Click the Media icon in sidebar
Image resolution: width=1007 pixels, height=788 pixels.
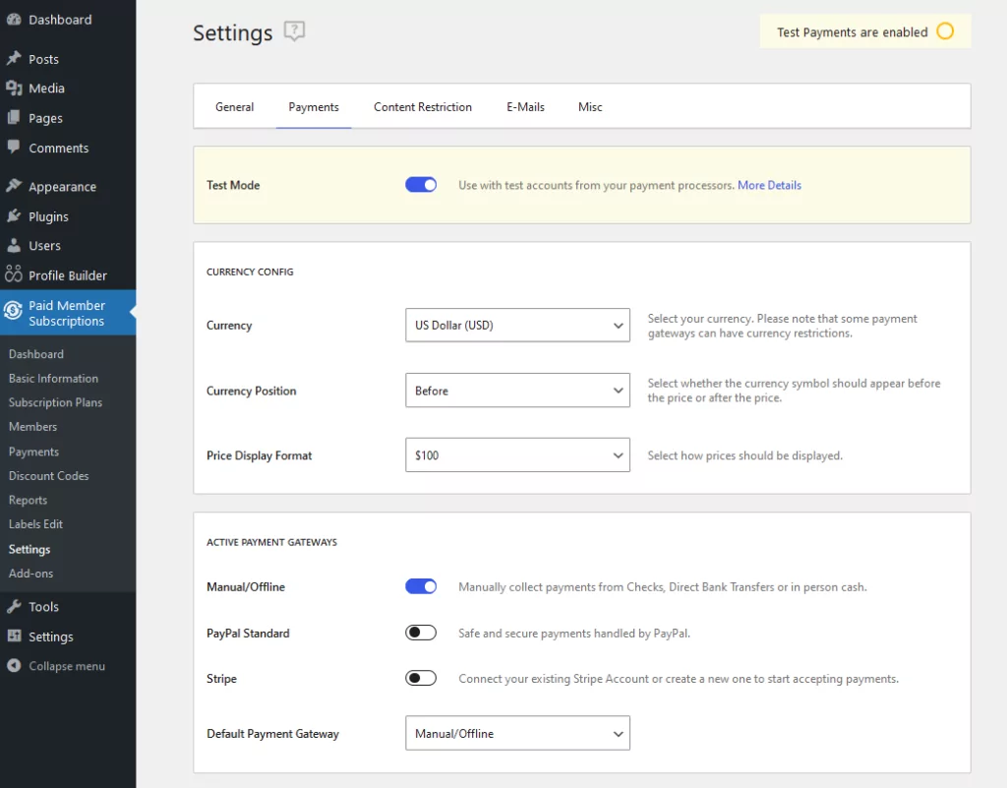pos(14,88)
